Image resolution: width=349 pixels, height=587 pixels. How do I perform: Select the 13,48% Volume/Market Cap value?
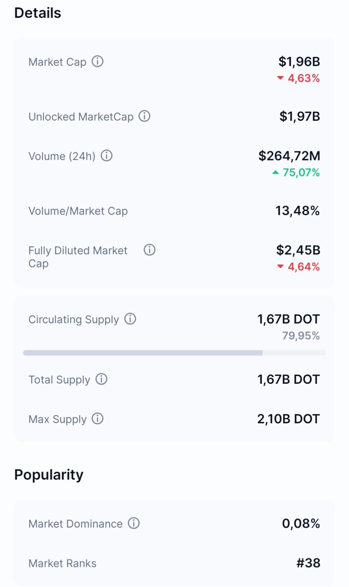tap(298, 211)
